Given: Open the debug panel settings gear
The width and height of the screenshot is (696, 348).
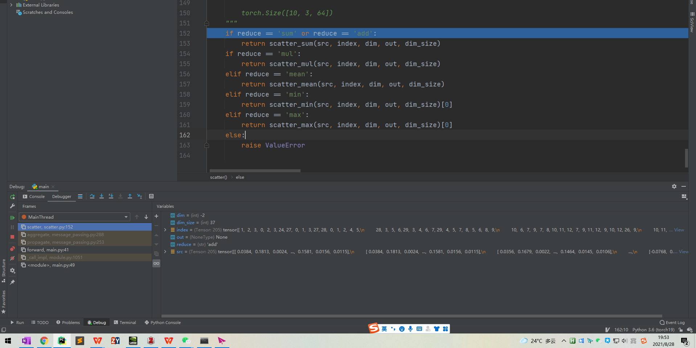Looking at the screenshot, I should pyautogui.click(x=12, y=271).
